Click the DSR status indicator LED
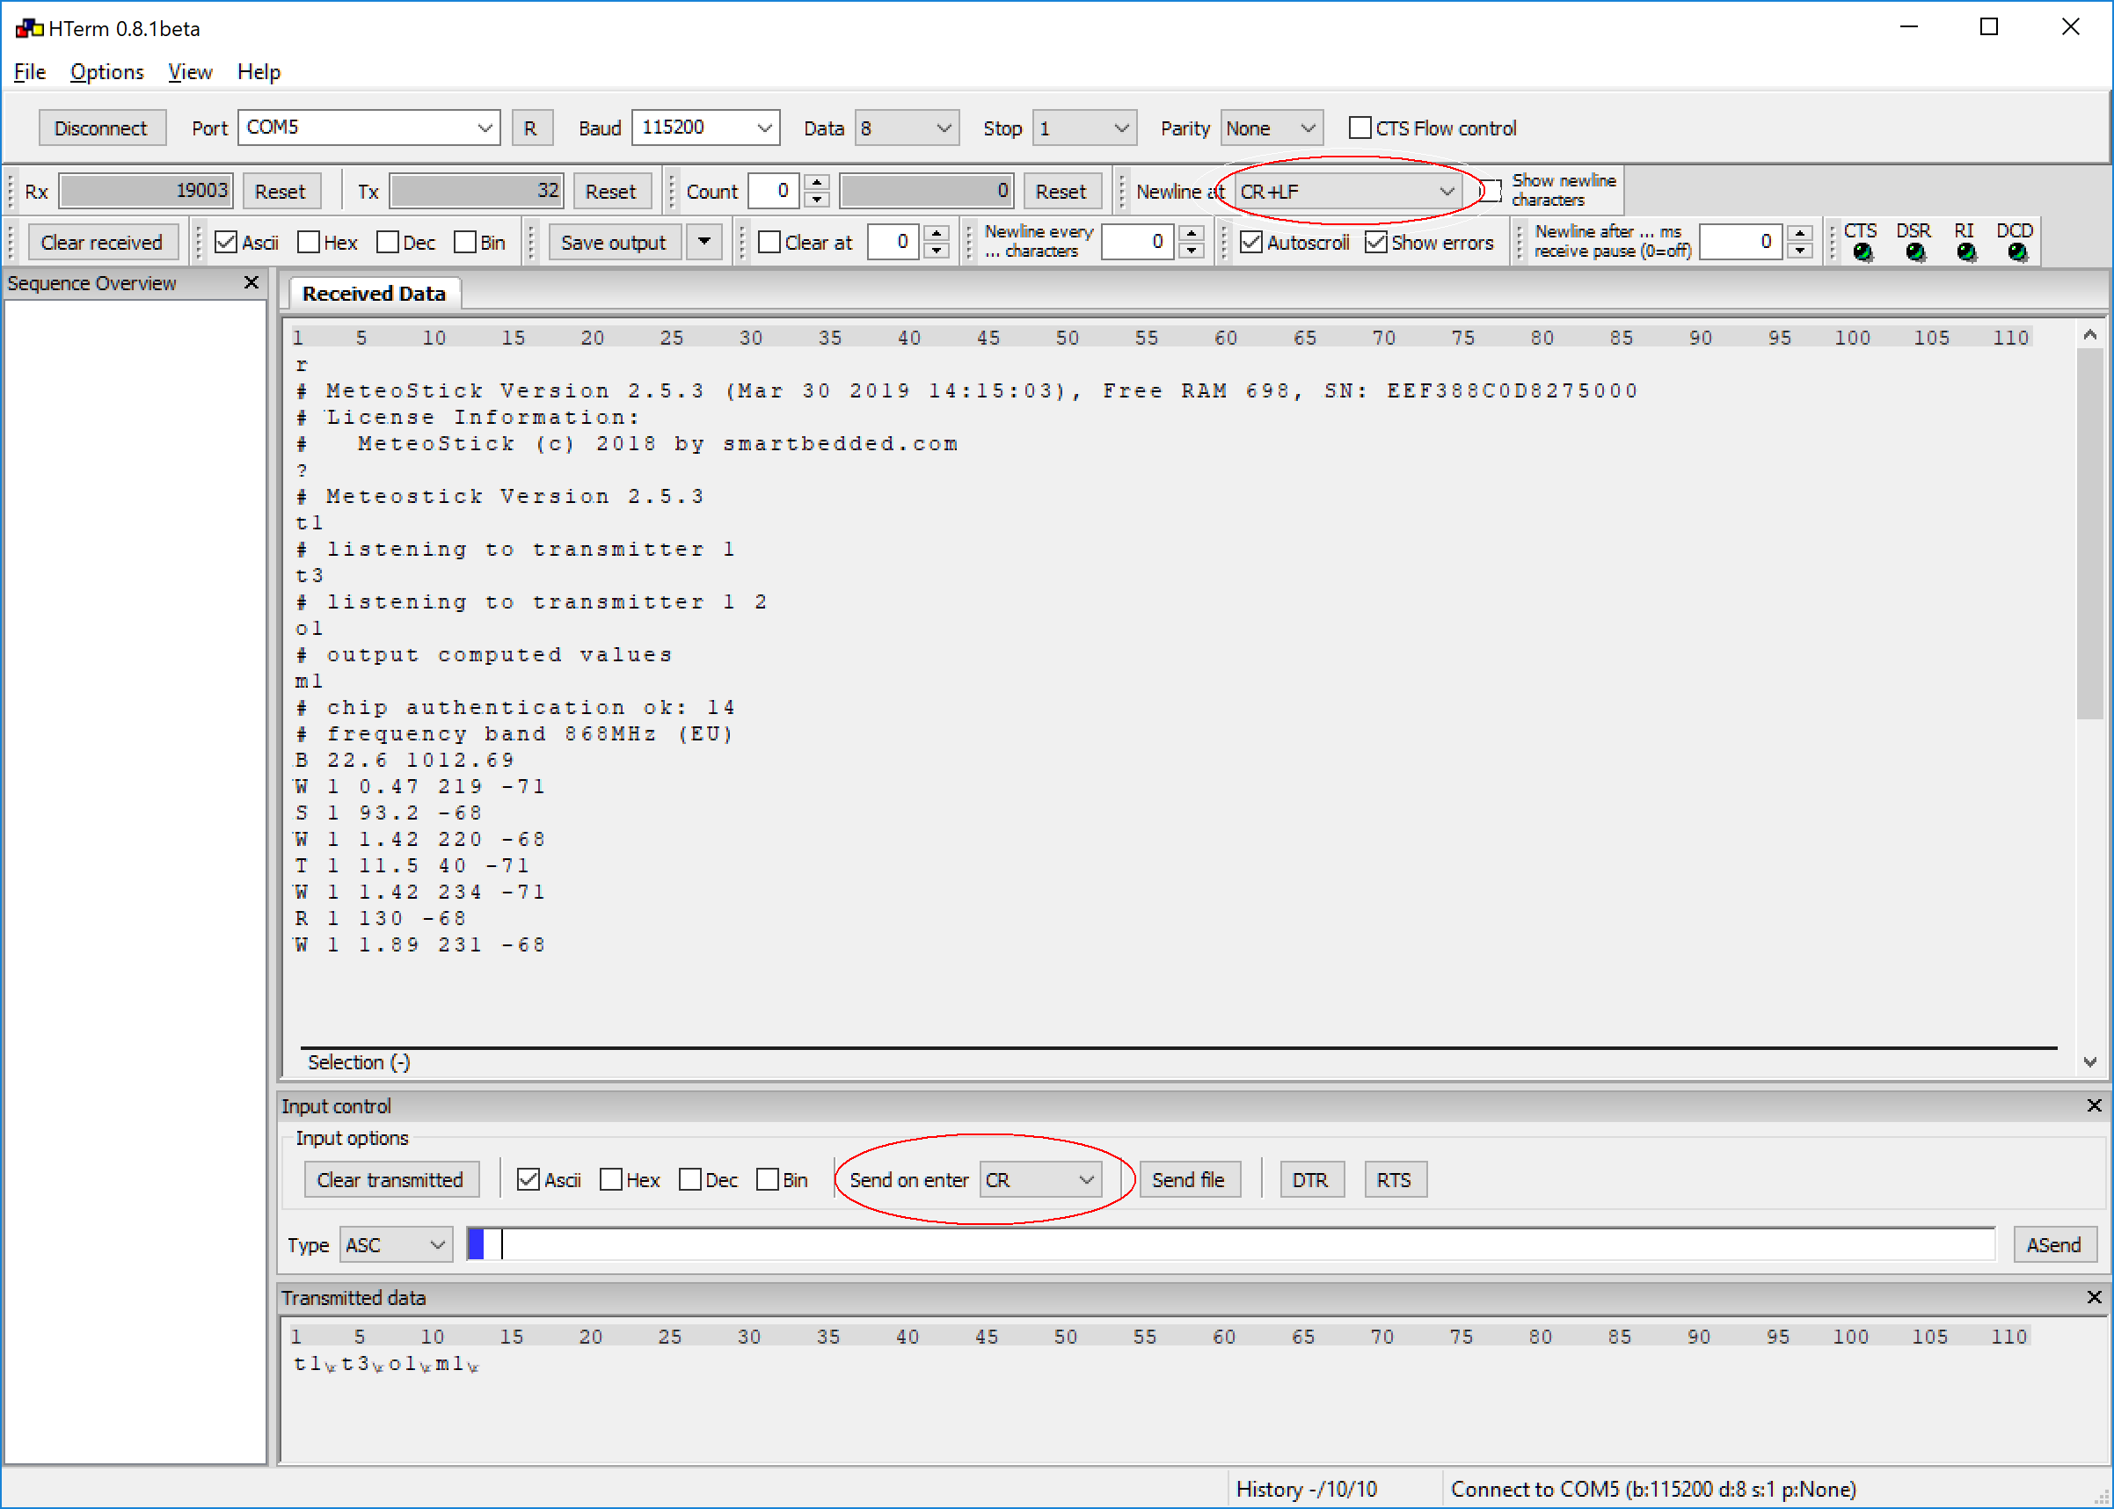The image size is (2114, 1509). [x=1914, y=251]
